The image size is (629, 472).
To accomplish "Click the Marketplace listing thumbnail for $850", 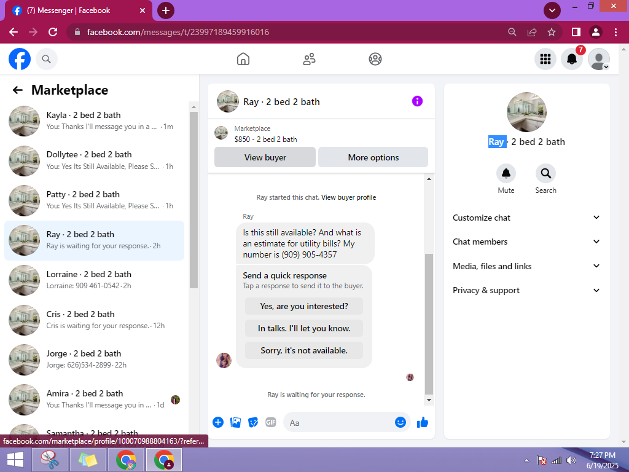I will click(221, 133).
